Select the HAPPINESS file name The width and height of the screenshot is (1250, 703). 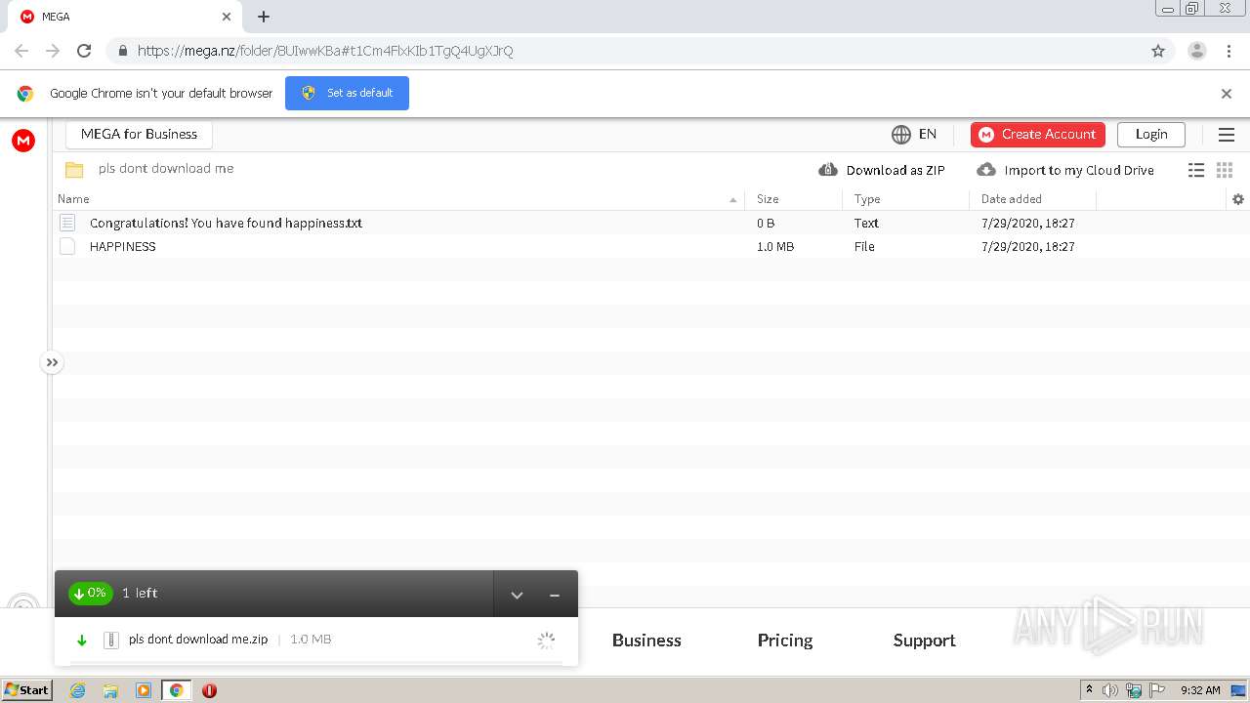click(123, 246)
